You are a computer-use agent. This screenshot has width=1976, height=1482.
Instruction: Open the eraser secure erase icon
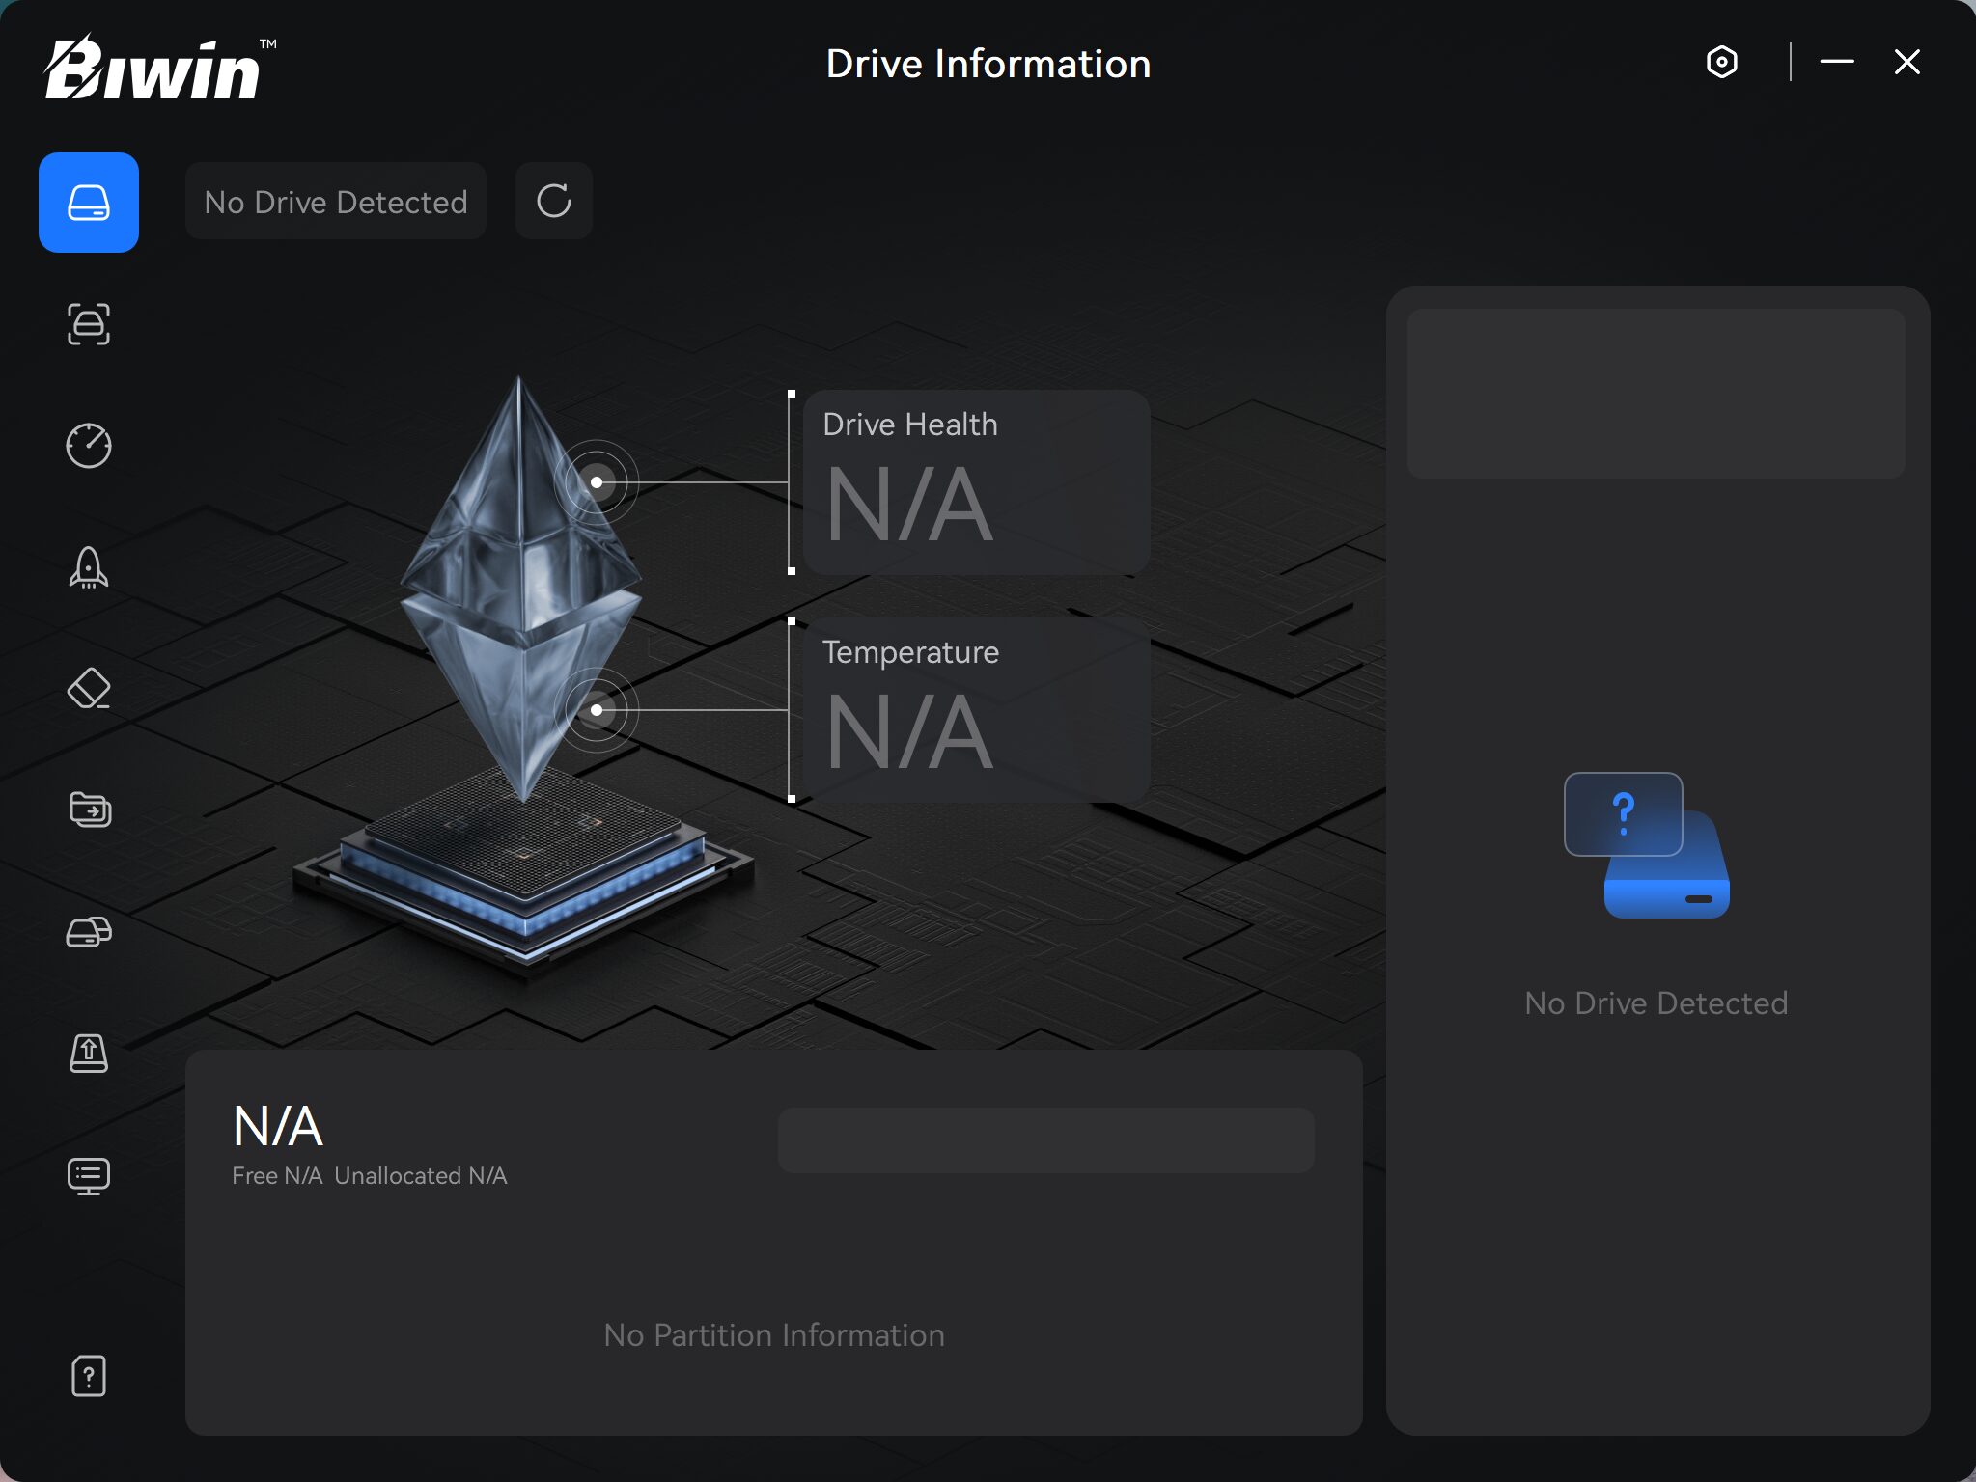(x=89, y=689)
